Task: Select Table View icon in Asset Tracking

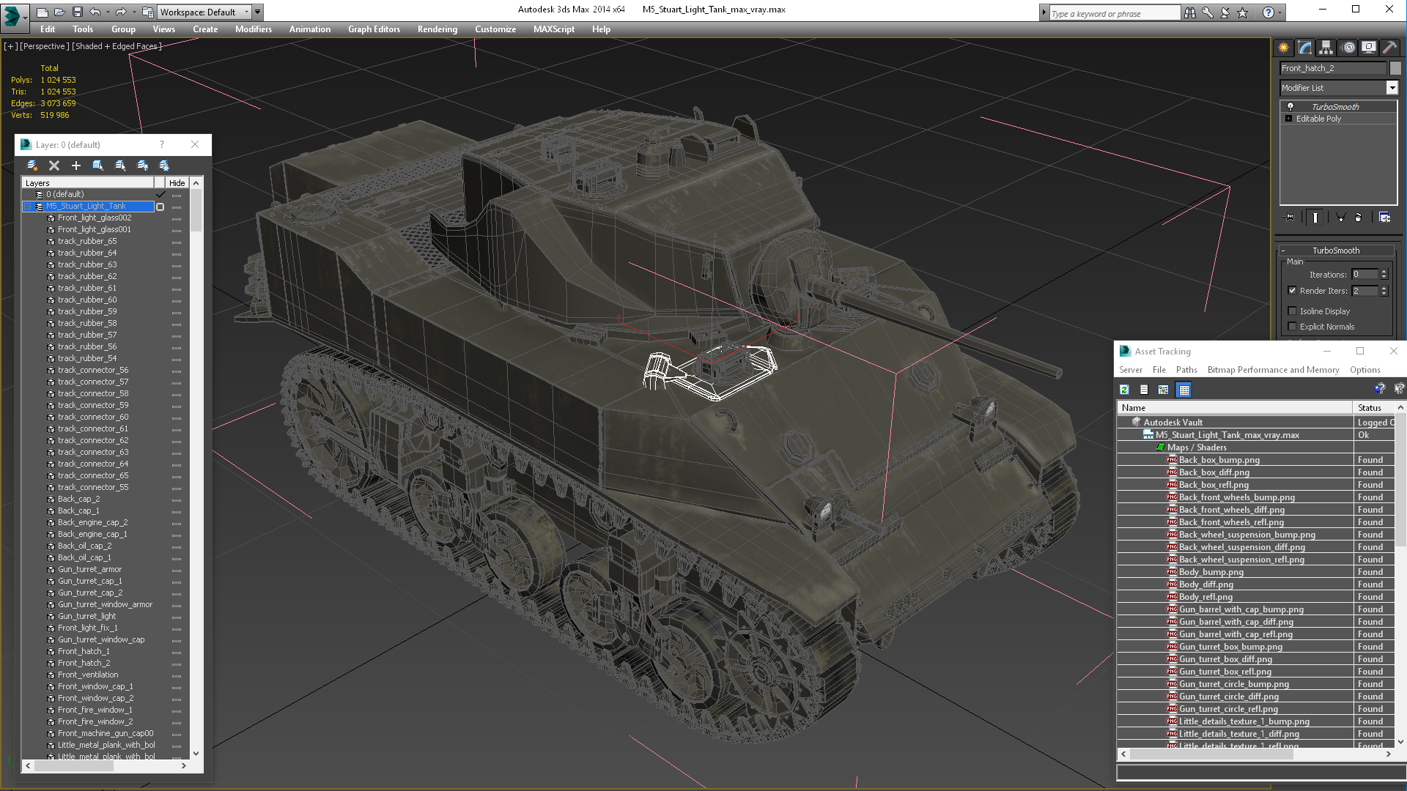Action: click(1183, 390)
